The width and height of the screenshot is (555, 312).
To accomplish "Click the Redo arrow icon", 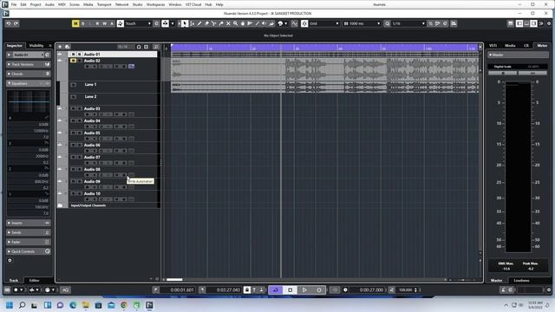I will (16, 23).
